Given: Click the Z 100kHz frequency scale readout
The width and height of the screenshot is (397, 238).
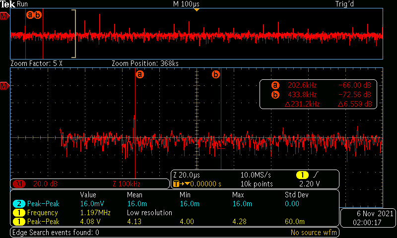Looking at the screenshot, I should (x=127, y=184).
